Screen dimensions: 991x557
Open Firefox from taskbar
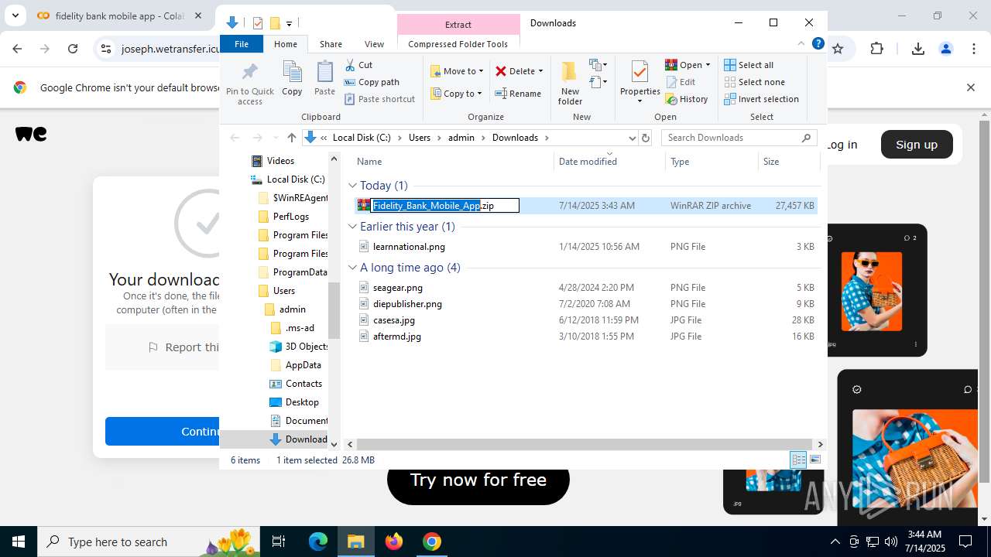(394, 542)
